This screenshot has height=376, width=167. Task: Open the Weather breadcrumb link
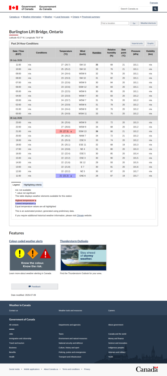click(48, 17)
